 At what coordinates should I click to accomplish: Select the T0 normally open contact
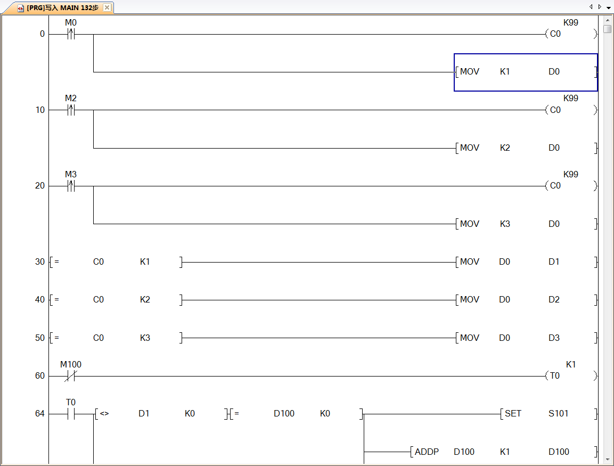[x=71, y=414]
